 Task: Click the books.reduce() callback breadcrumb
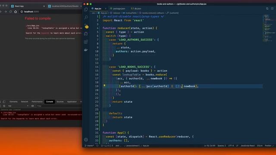152,13
